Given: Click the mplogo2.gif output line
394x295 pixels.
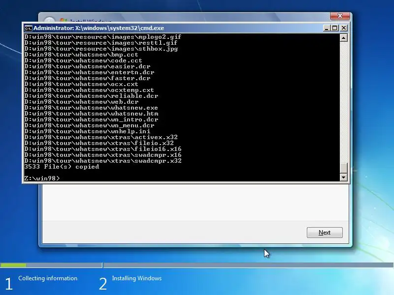Looking at the screenshot, I should [x=103, y=37].
